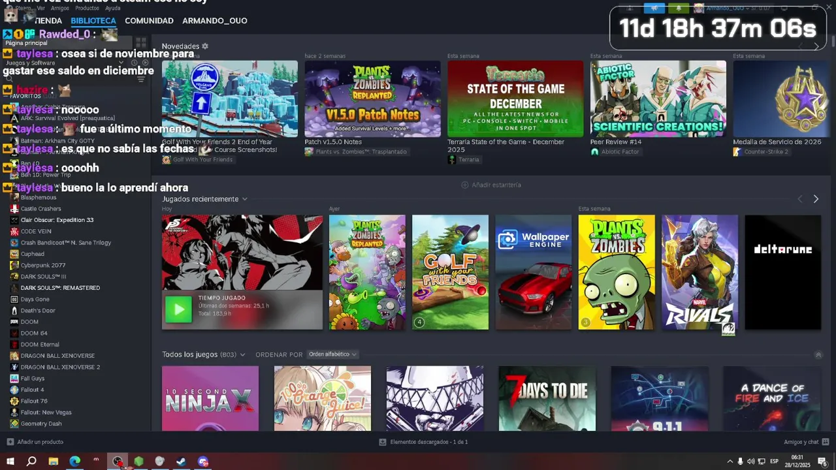Click the ESP language indicator in tray
836x470 pixels.
coord(774,462)
